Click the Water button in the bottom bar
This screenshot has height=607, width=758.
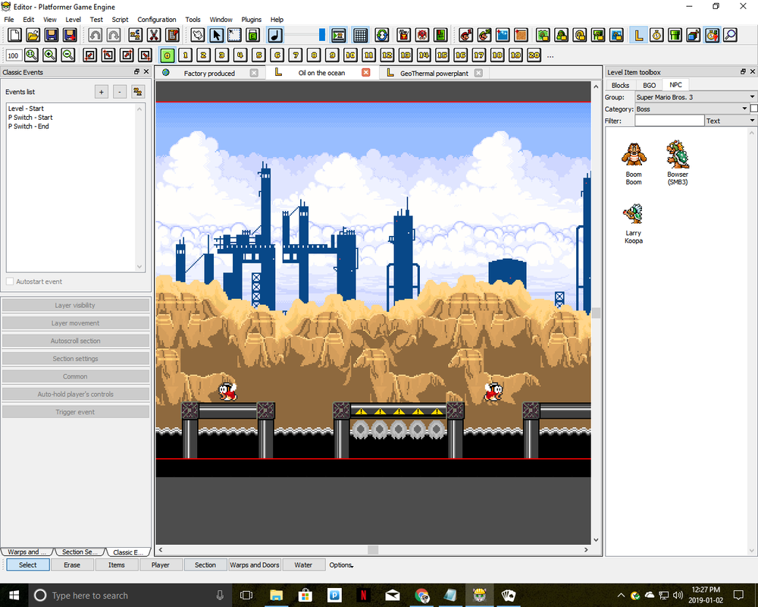303,565
